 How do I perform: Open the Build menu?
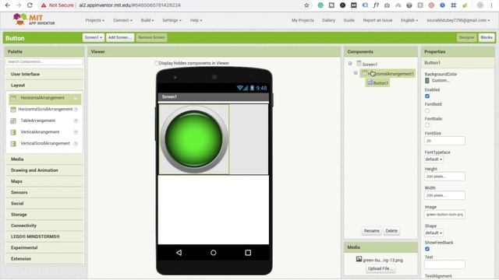147,20
